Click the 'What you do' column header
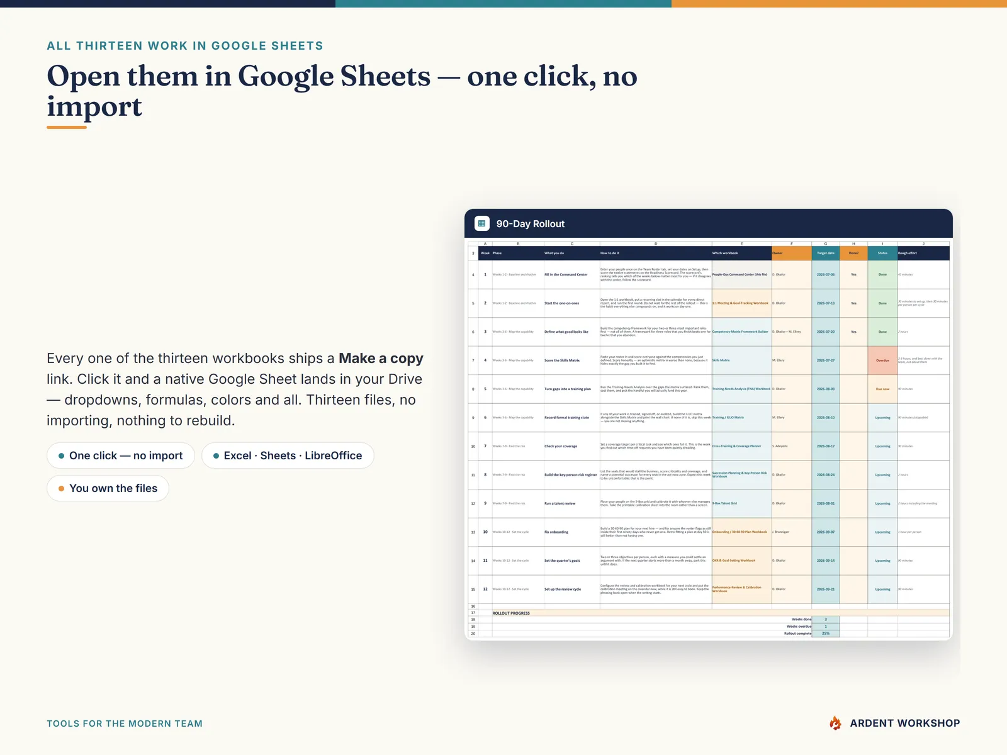 (571, 253)
